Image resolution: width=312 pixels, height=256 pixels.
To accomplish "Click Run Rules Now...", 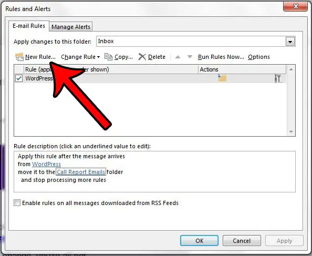I will [x=221, y=57].
